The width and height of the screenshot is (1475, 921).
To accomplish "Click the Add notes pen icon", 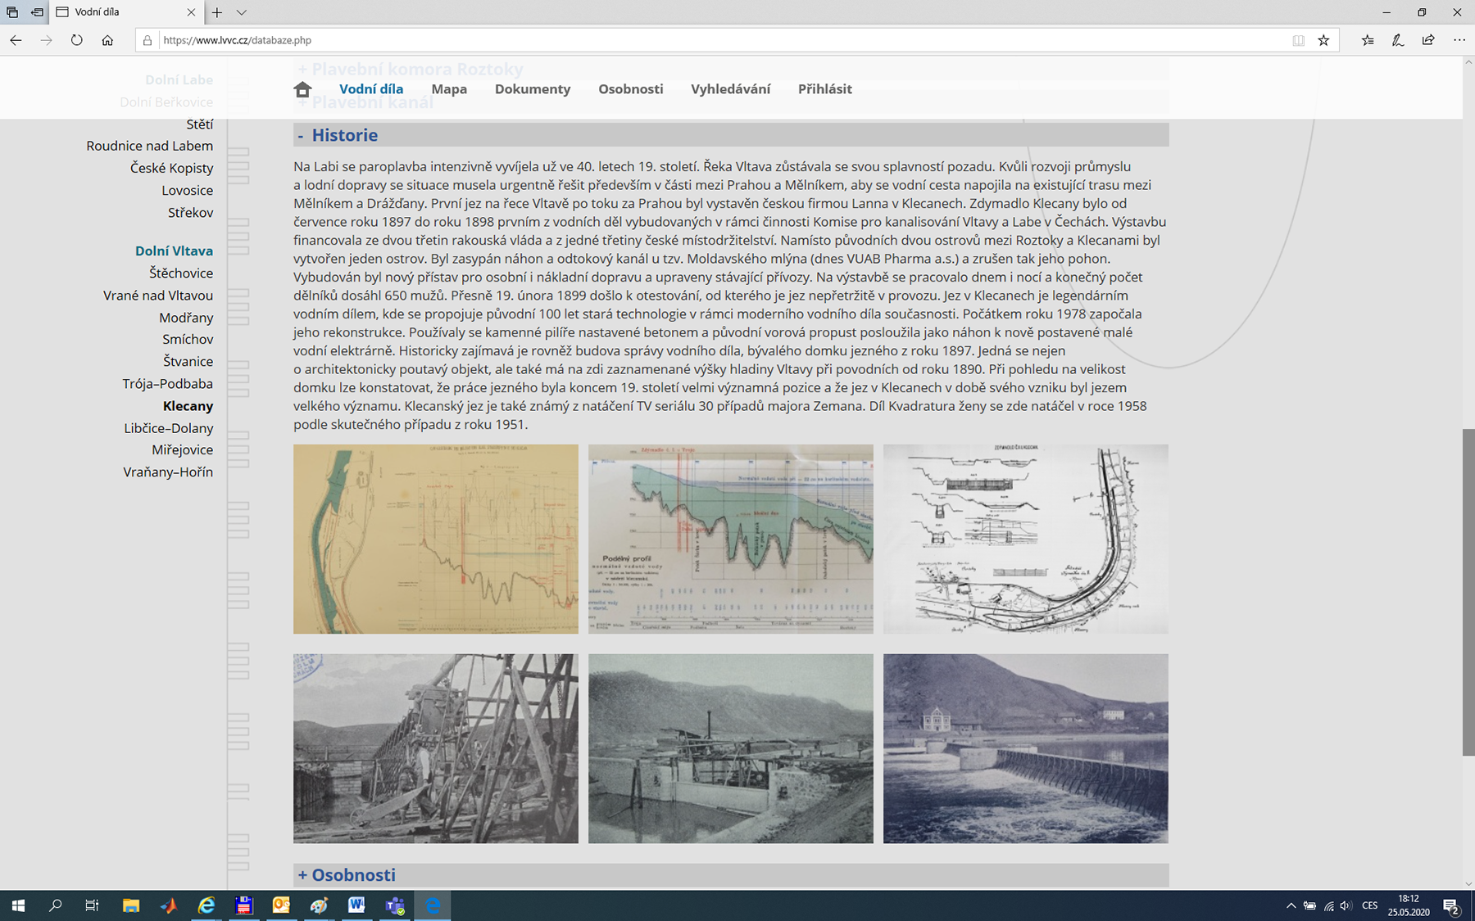I will coord(1398,40).
